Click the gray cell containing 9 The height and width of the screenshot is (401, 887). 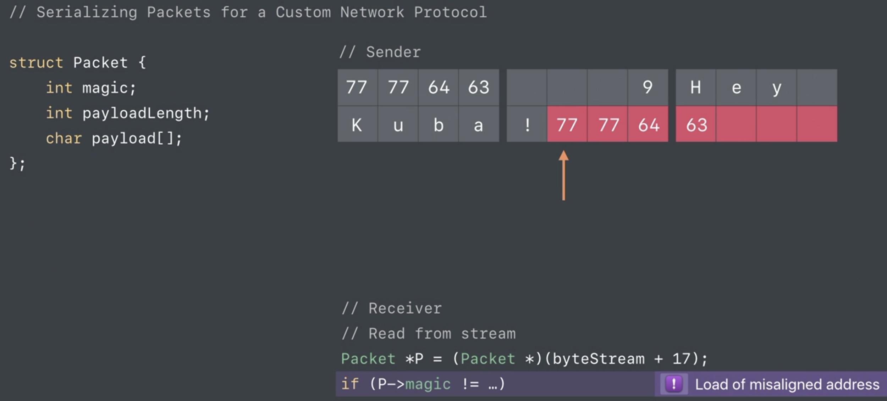click(648, 87)
